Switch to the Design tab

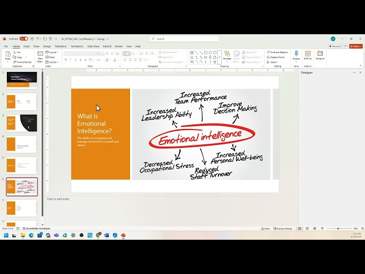coord(47,46)
